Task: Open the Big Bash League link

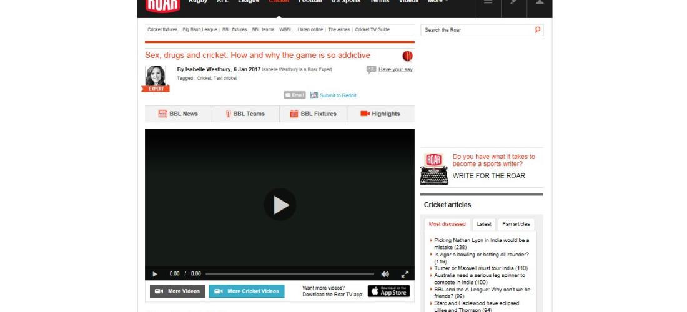Action: point(200,30)
